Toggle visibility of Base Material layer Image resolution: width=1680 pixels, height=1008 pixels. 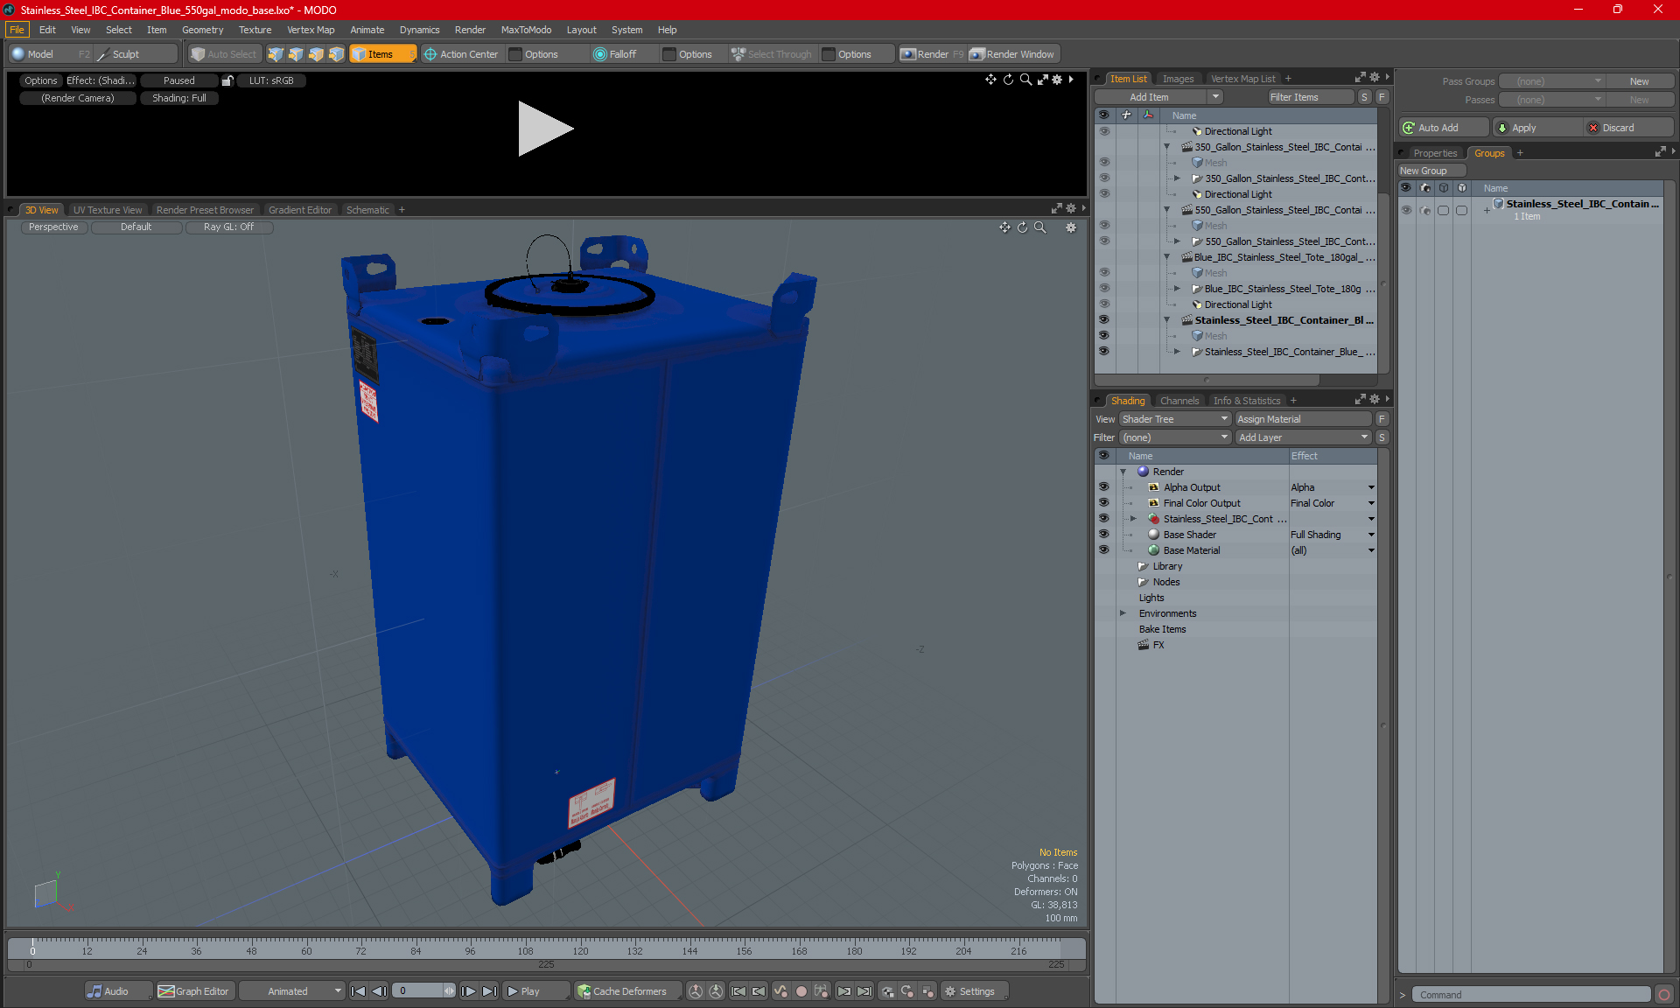click(1103, 550)
